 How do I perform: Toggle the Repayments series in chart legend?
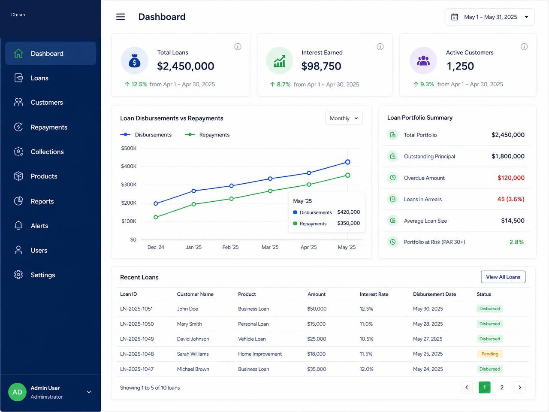click(x=207, y=135)
